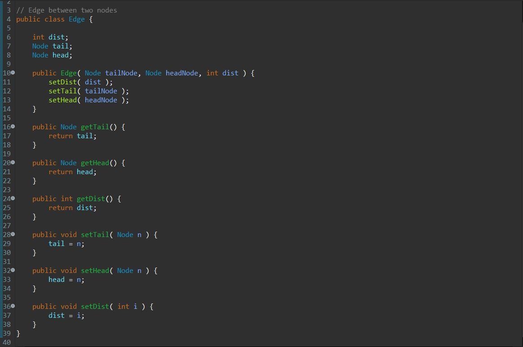This screenshot has height=347, width=523.
Task: Click the class name Edge on line 4
Action: click(x=76, y=19)
